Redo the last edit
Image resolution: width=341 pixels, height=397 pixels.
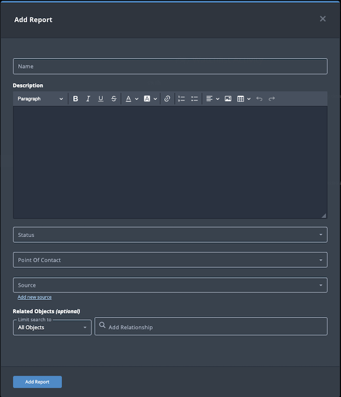(x=272, y=99)
